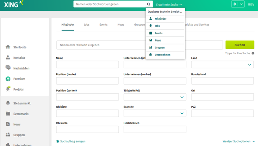Click the Mitglieder person icon in dropdown menu
The height and width of the screenshot is (146, 258).
coord(151,18)
